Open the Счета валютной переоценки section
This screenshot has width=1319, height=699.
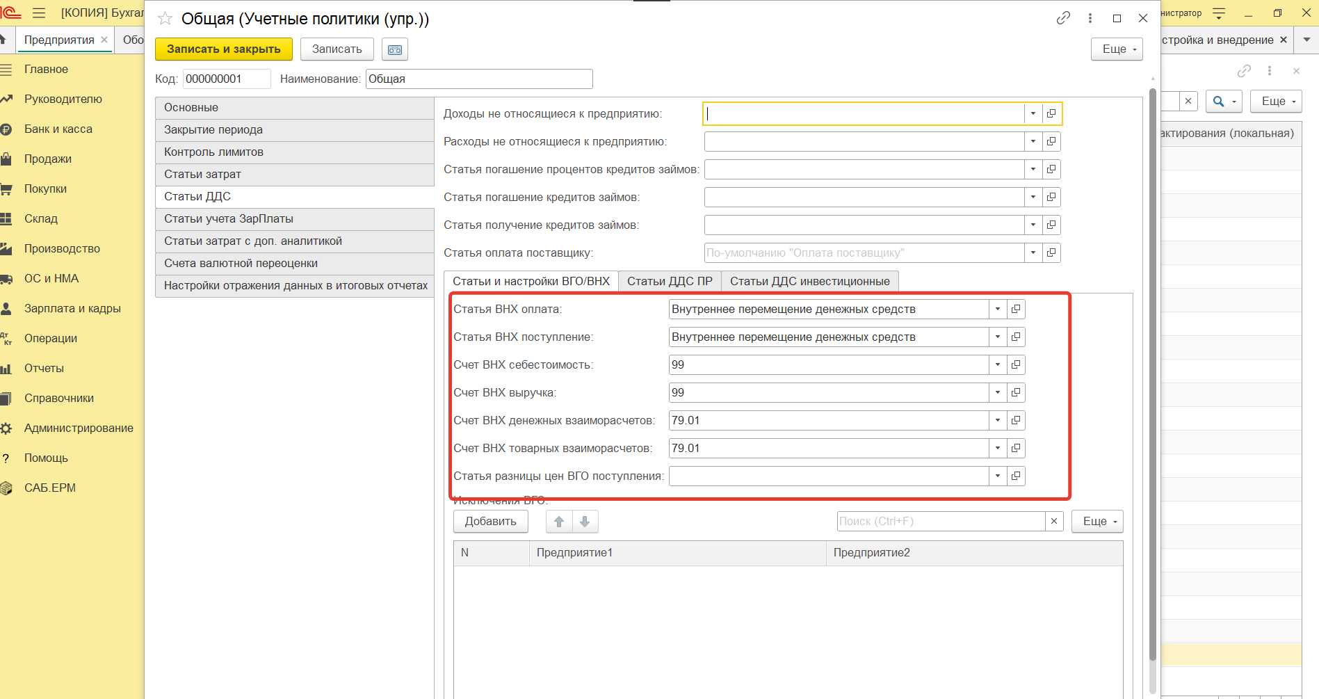pyautogui.click(x=295, y=264)
